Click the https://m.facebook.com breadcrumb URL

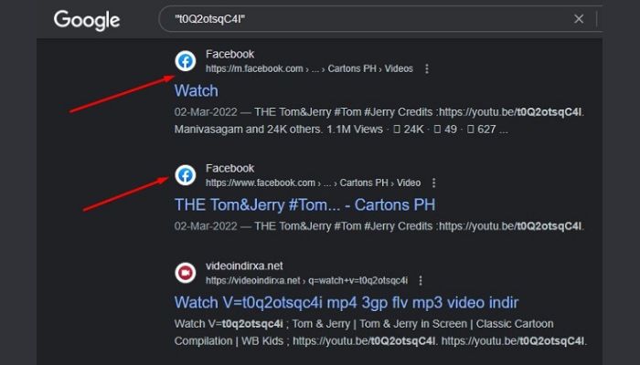pyautogui.click(x=309, y=68)
